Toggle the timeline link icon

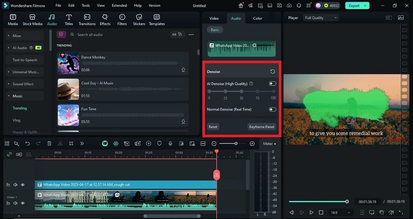[x=9, y=154]
